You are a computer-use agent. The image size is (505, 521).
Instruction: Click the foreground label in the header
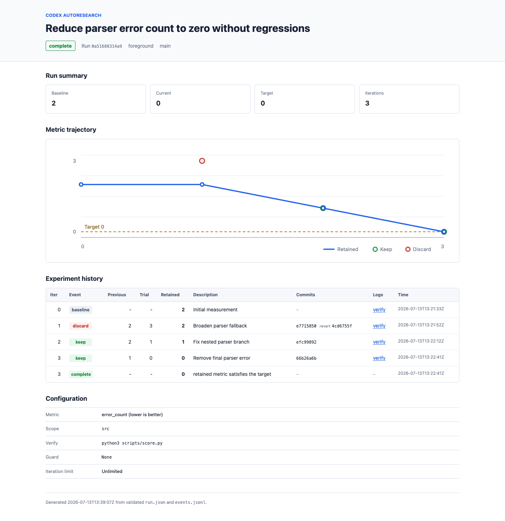pyautogui.click(x=141, y=46)
